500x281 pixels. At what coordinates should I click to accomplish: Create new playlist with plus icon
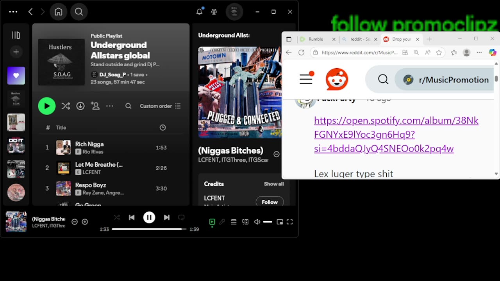point(16,52)
